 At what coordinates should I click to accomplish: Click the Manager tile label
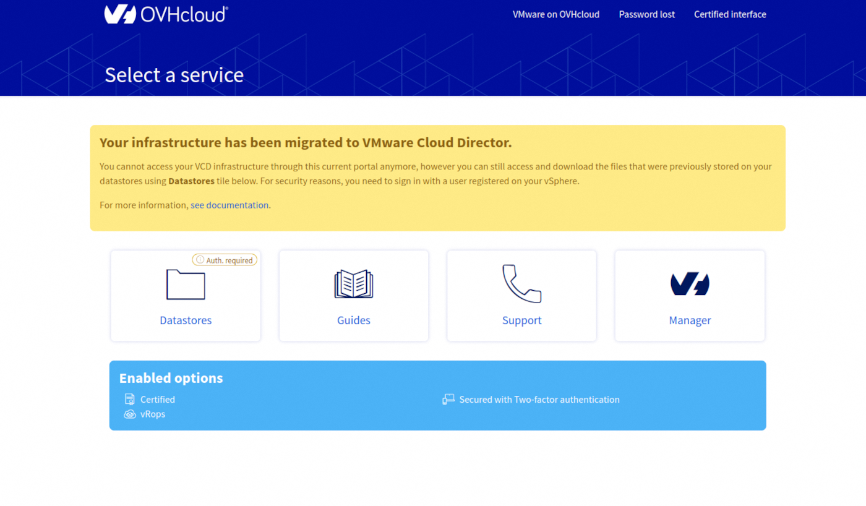690,320
